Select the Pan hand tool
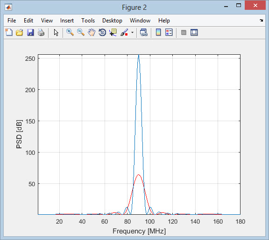 92,32
